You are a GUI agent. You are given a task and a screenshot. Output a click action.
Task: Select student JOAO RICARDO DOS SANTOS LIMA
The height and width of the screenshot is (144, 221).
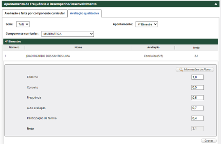pyautogui.click(x=48, y=56)
